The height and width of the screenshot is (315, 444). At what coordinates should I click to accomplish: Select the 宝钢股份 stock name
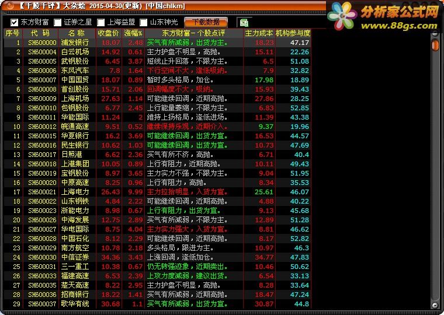click(75, 173)
